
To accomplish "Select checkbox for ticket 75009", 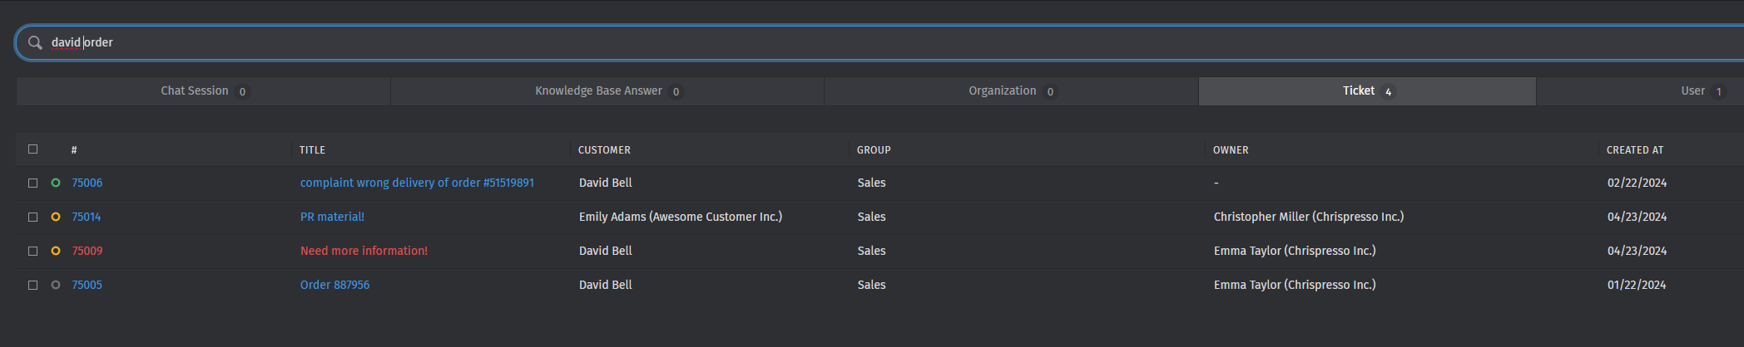I will click(33, 251).
